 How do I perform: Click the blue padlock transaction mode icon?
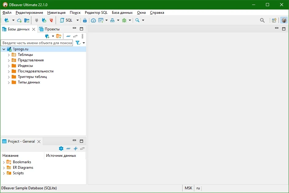85,20
